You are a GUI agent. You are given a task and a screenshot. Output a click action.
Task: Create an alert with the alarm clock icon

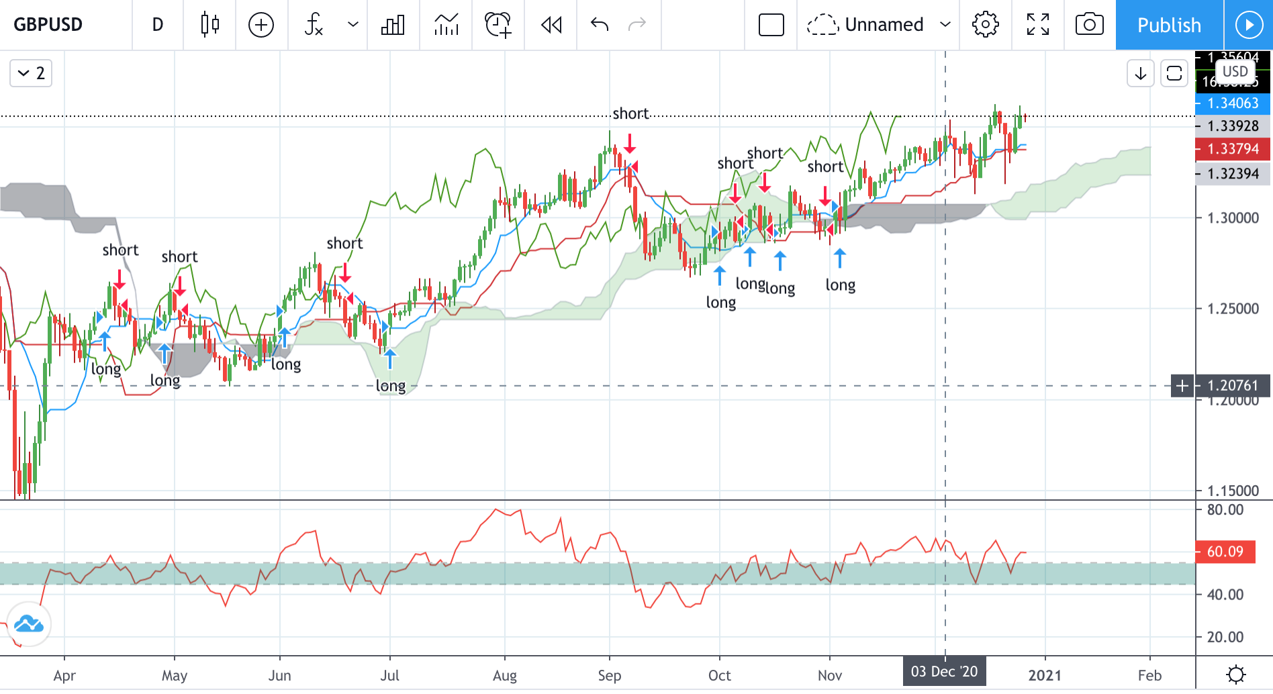[498, 25]
